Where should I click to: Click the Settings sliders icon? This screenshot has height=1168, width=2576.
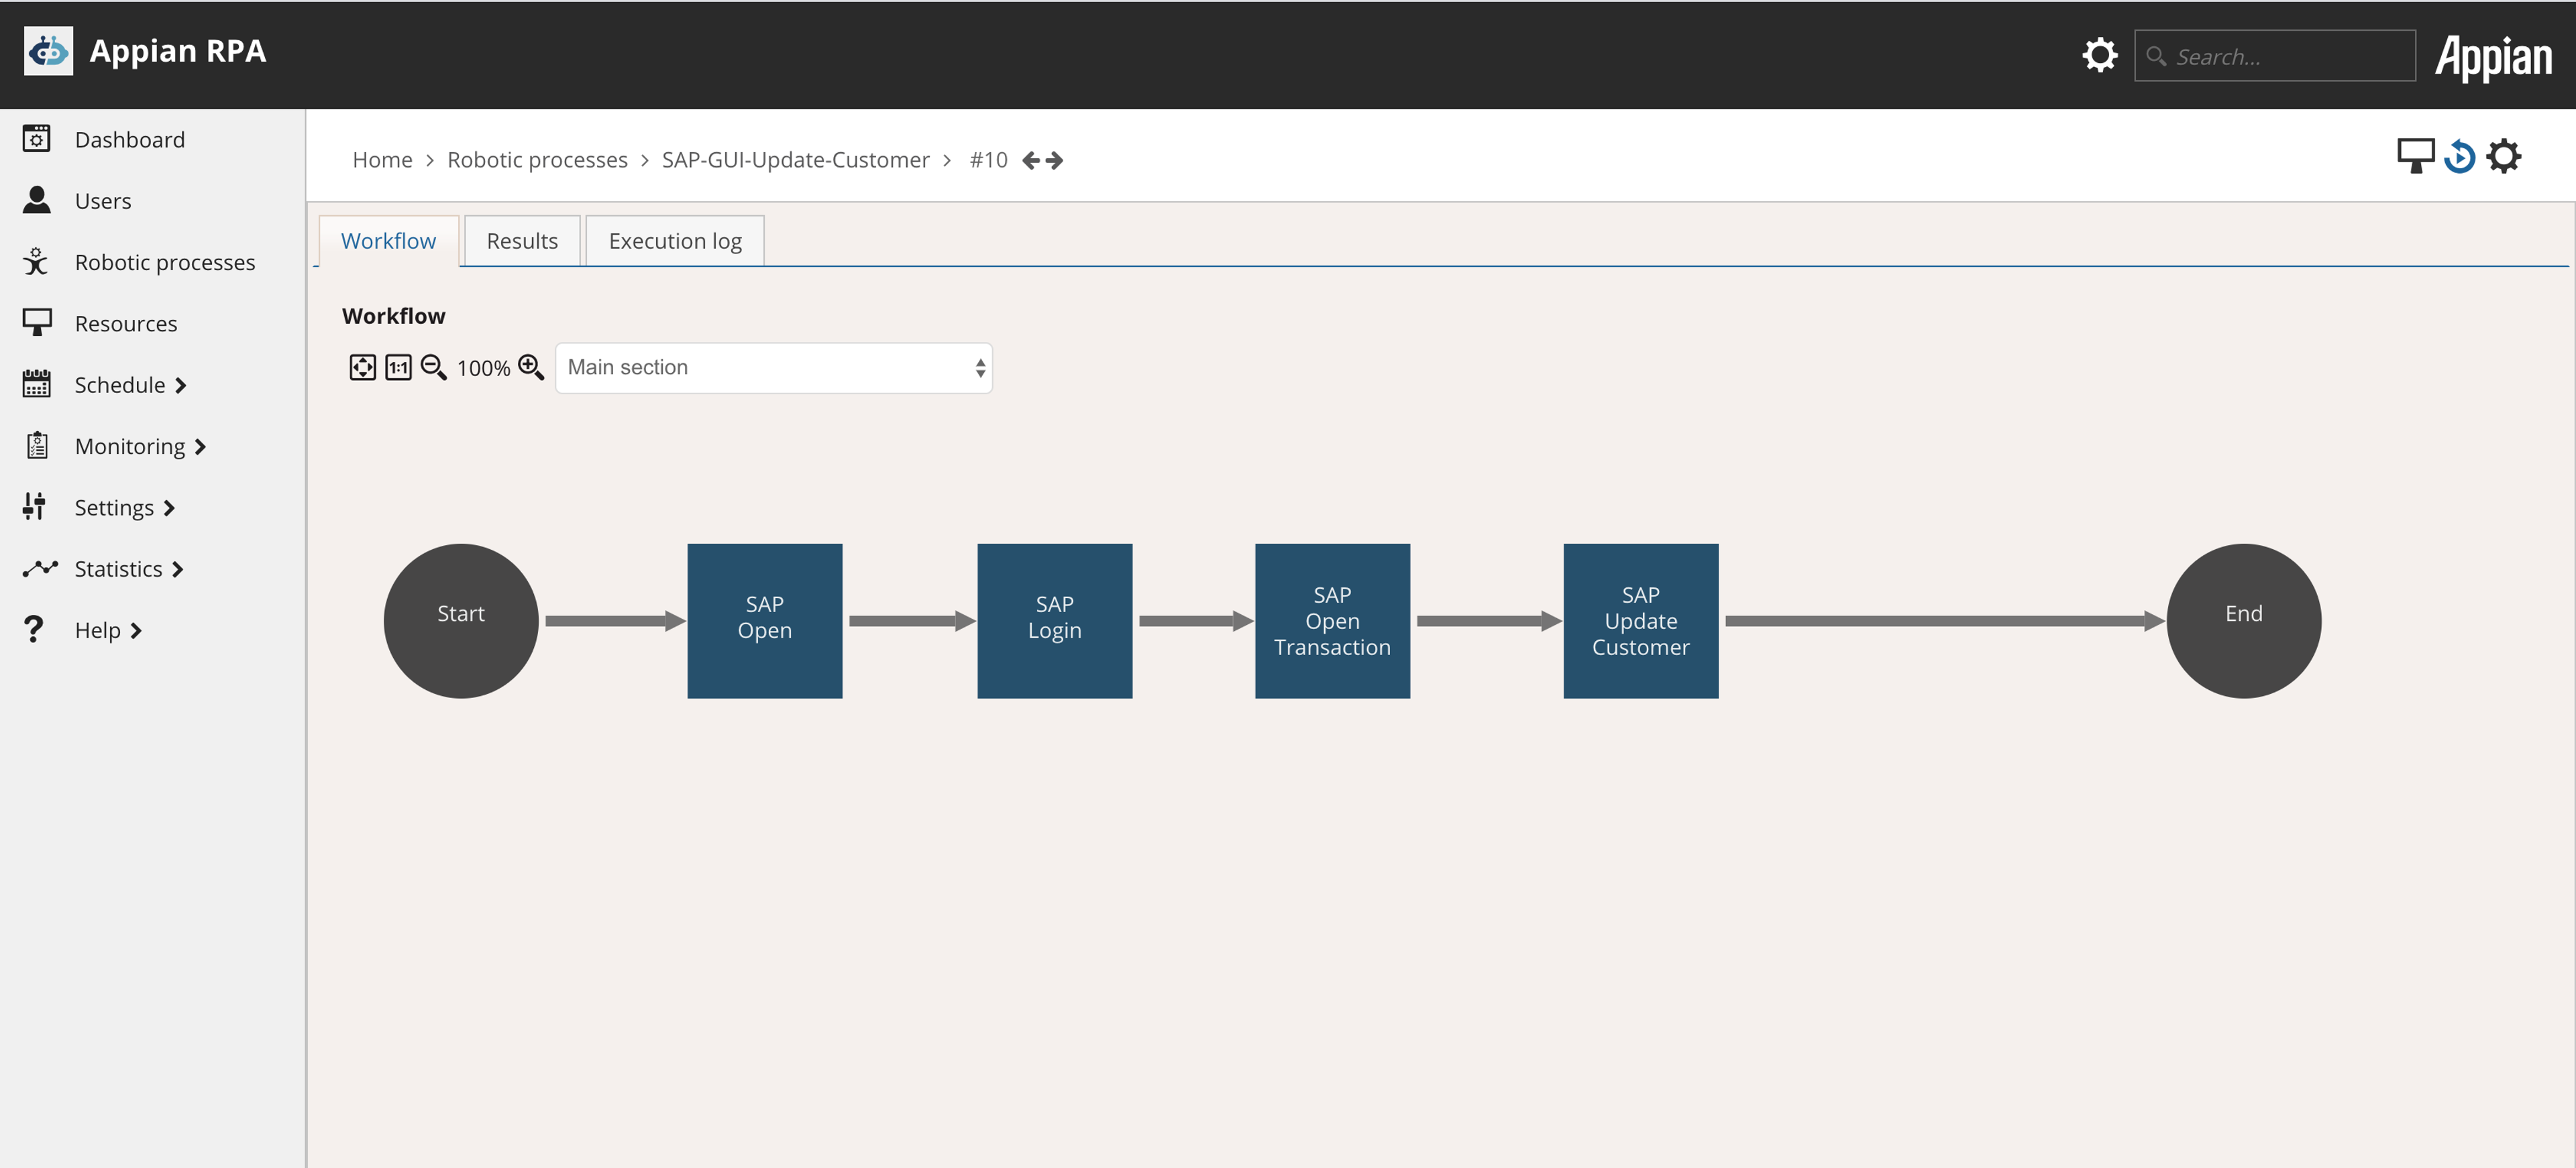[x=35, y=507]
